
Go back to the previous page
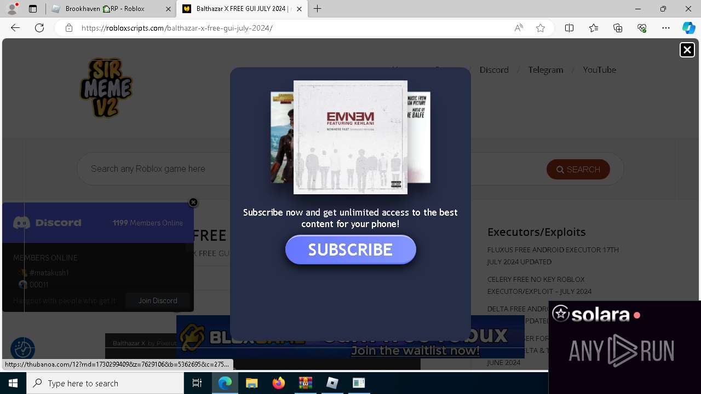coord(15,28)
